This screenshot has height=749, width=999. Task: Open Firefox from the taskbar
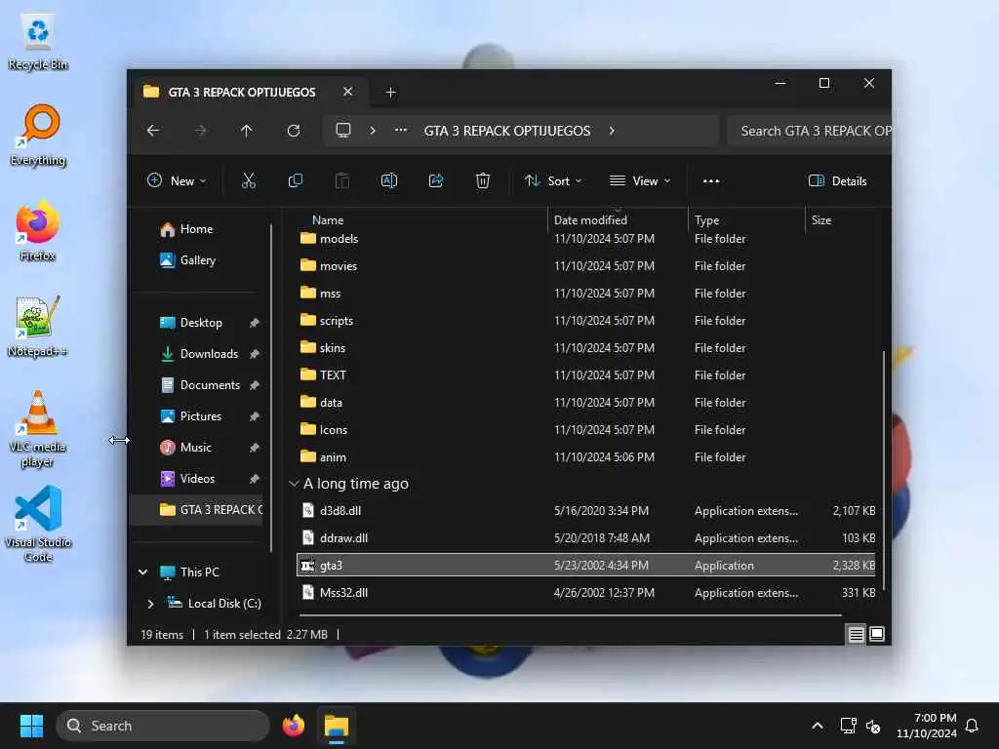point(293,726)
